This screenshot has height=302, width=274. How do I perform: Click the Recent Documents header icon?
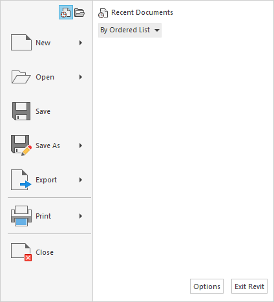103,13
